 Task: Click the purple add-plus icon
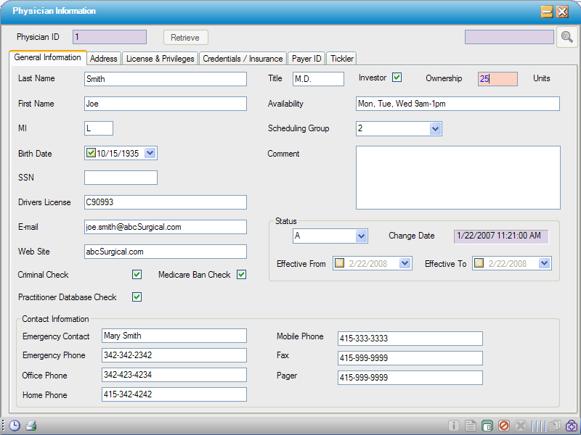[571, 426]
